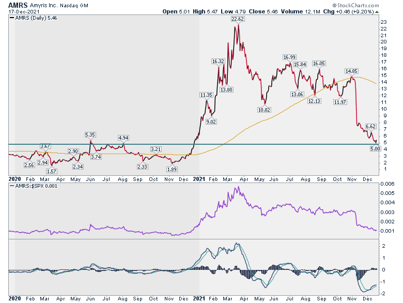Click the 13.06 price label
This screenshot has height=303, width=403.
(297, 95)
